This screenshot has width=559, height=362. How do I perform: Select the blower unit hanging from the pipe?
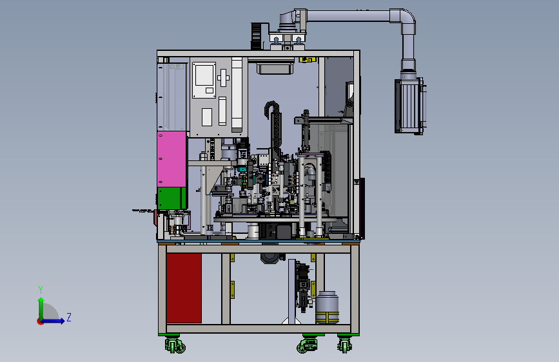410,106
